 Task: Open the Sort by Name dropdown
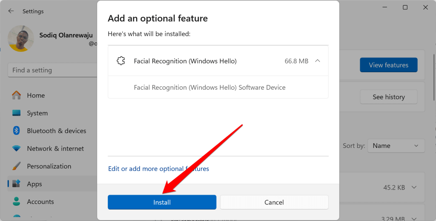[x=396, y=146]
